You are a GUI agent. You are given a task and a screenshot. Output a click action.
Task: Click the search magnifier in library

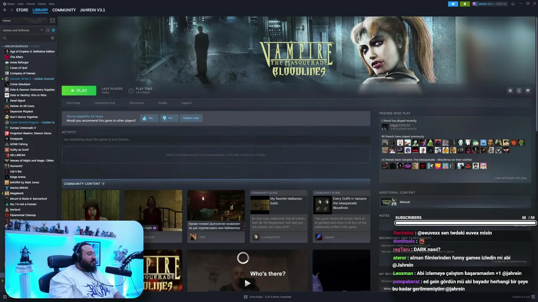[5, 38]
